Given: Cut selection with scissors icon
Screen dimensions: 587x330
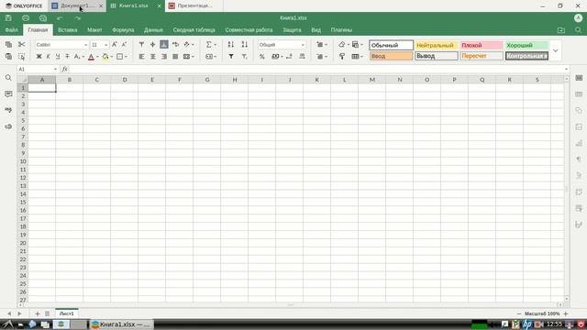Looking at the screenshot, I should point(22,45).
